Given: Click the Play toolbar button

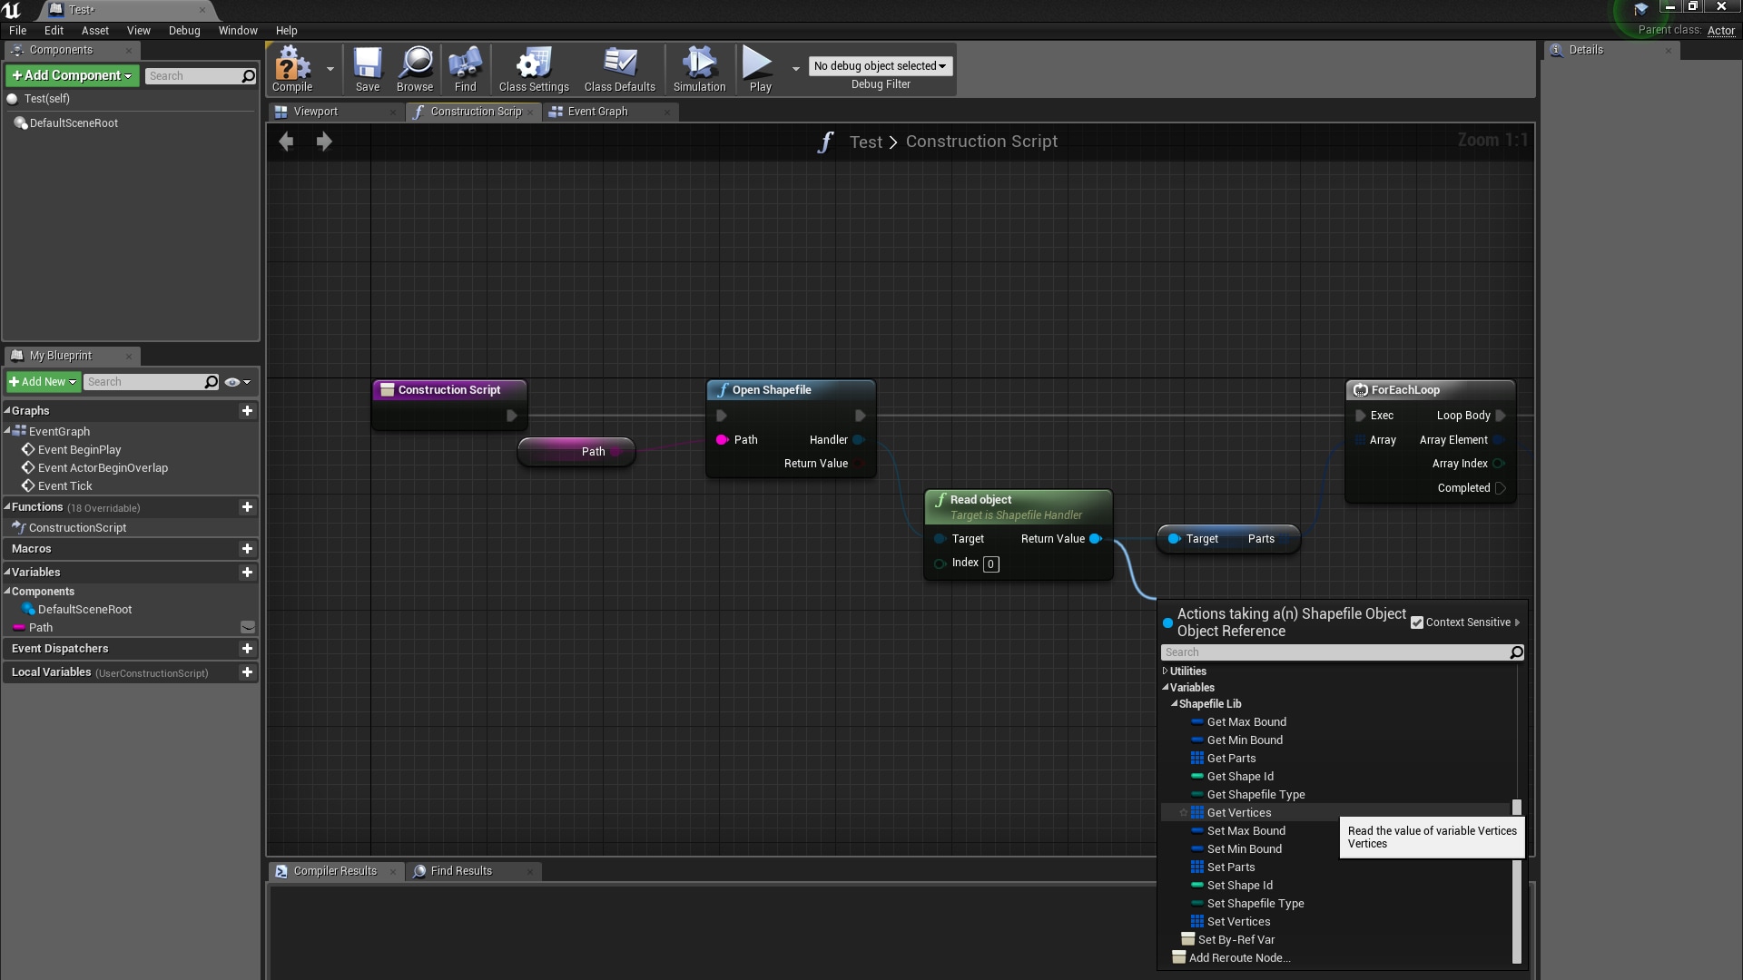Looking at the screenshot, I should tap(760, 69).
